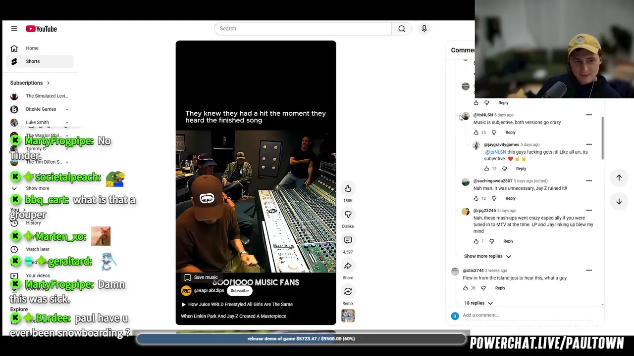The image size is (634, 356).
Task: Like @jaygravitygames' reply
Action: (x=486, y=169)
